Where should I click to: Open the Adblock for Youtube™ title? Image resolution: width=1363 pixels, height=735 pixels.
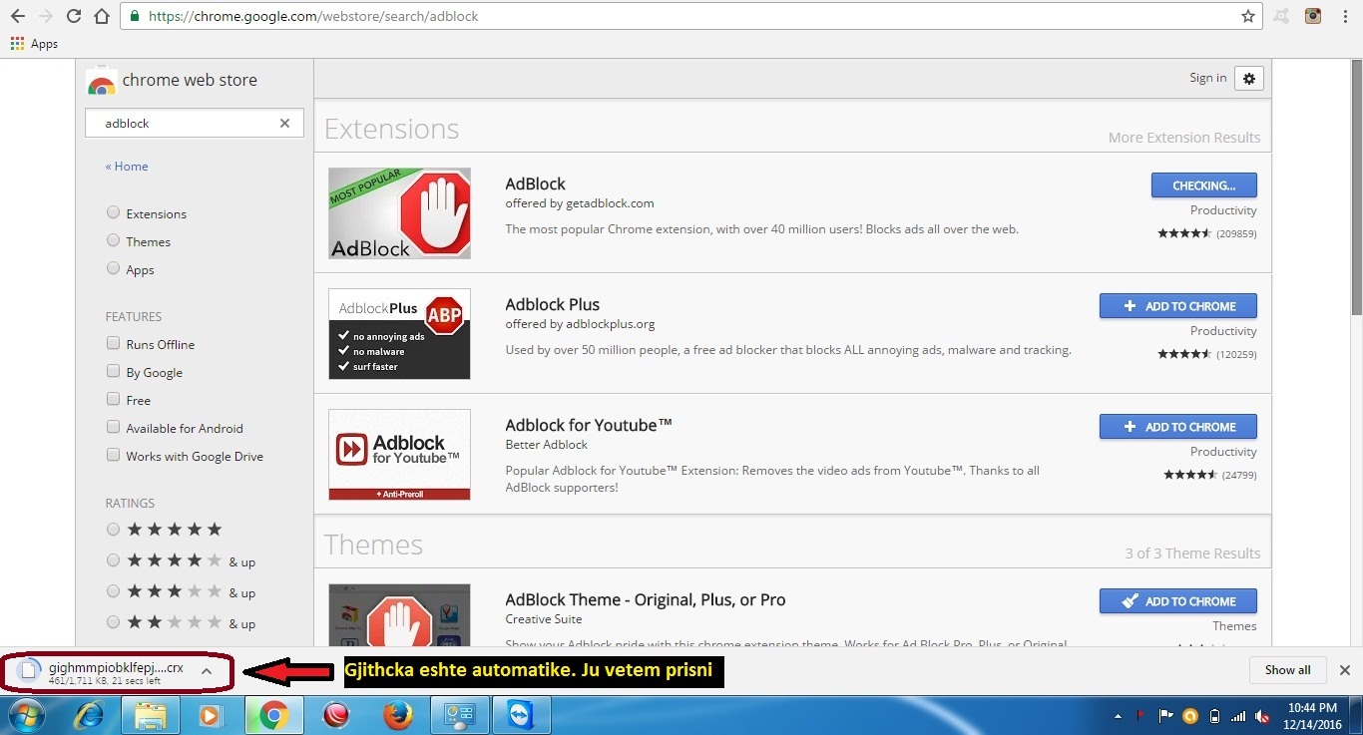pyautogui.click(x=589, y=425)
